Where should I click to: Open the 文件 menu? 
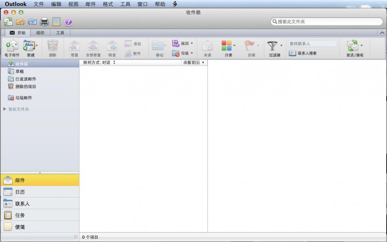click(39, 4)
